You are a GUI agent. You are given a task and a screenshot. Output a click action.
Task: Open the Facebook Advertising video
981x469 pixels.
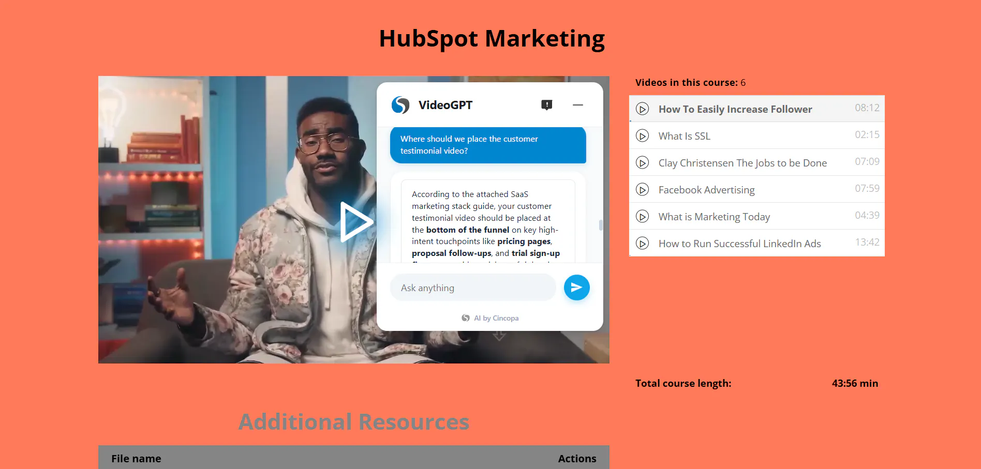pos(757,189)
